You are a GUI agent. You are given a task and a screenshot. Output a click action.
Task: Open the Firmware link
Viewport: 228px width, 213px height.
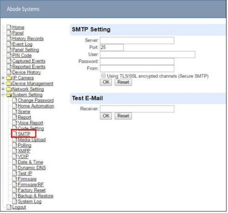coord(27,179)
